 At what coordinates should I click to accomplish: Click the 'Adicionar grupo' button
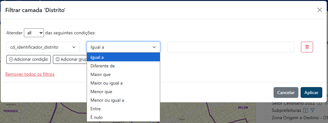click(70, 59)
